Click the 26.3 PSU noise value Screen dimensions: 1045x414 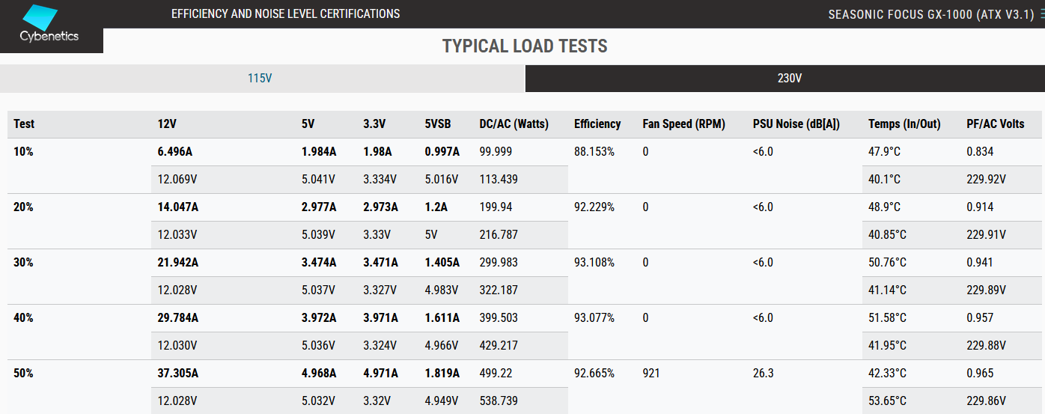pos(763,374)
